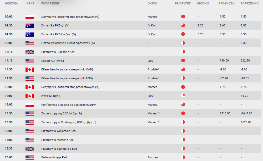Select Bilans handlu zagranicznego (mld CAD) event
Viewport: 263px width, 161px height.
(67, 69)
